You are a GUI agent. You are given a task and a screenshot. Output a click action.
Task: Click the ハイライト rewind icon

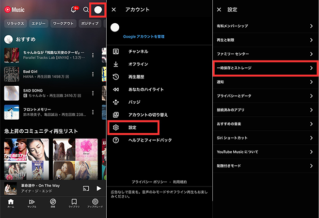[x=116, y=89]
